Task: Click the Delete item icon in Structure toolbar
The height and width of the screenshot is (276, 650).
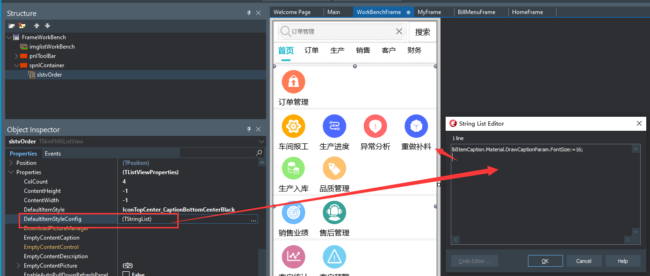Action: pos(22,26)
